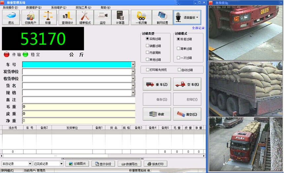This screenshot has width=284, height=173.
Task: Click the 流水号 column header
Action: tap(13, 128)
